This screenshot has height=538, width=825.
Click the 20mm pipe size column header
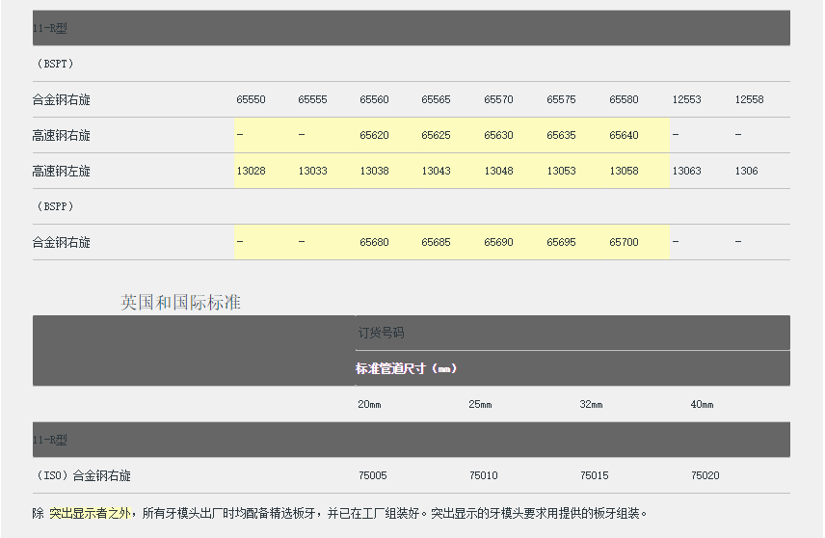coord(369,405)
